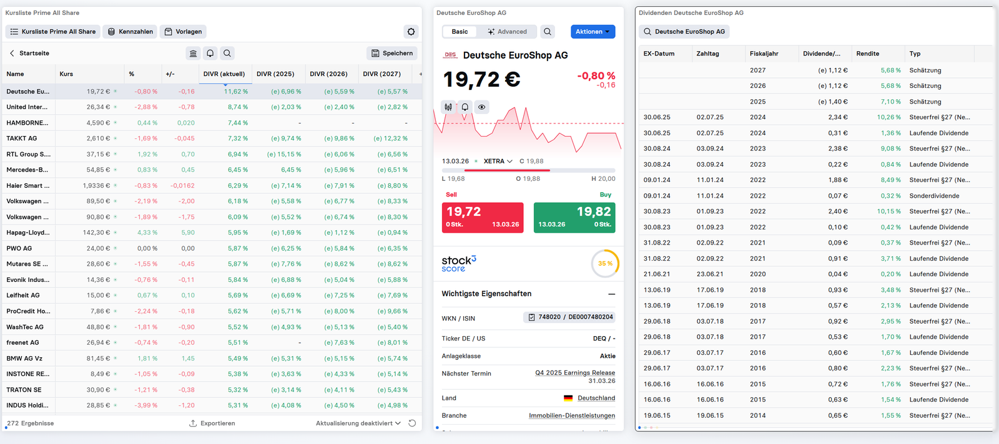
Task: Open the Kennzahlen tab
Action: 130,32
